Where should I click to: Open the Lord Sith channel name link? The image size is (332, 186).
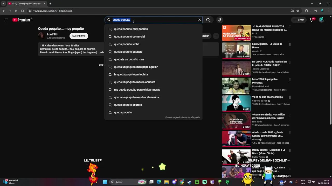point(52,34)
